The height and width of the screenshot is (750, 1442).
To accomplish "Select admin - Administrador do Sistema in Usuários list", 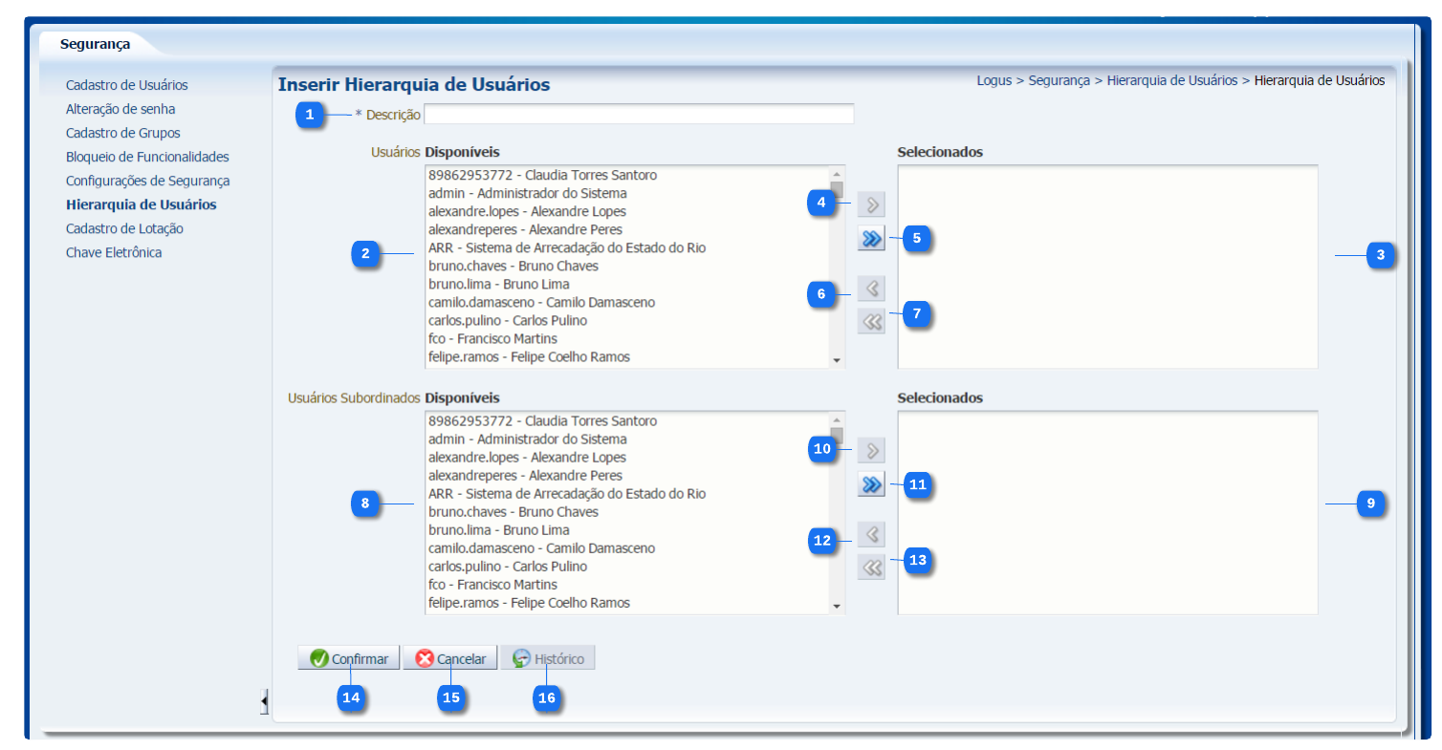I will 528,194.
